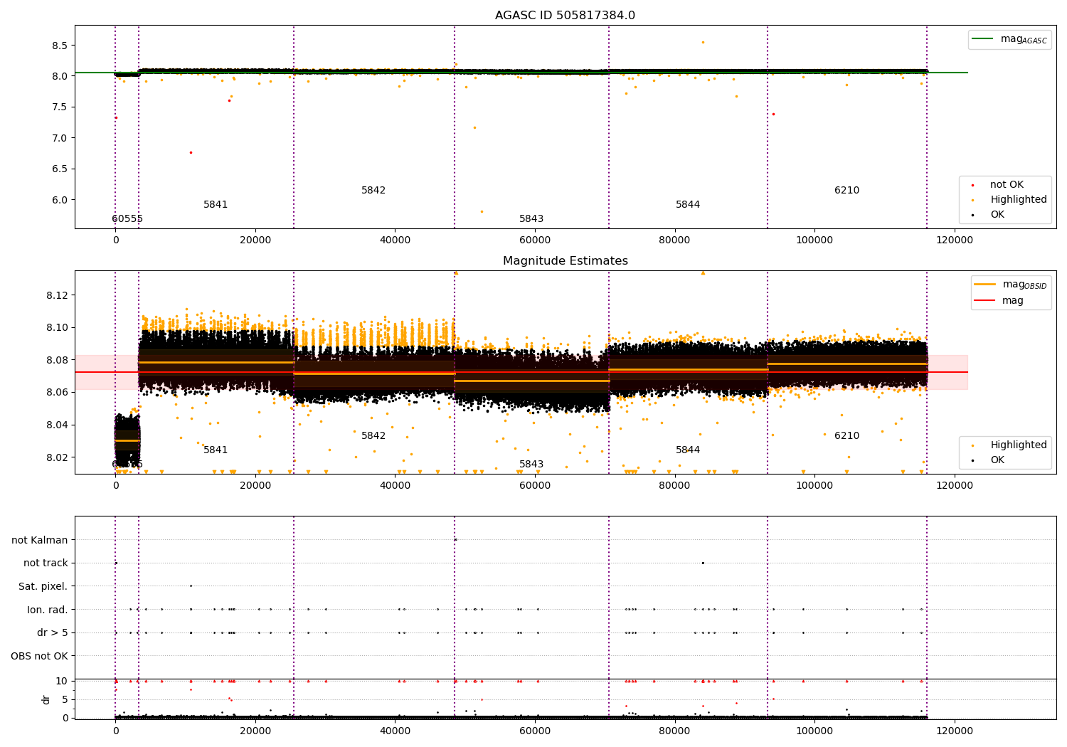Click y-axis tick 6.5 on the top plot
The width and height of the screenshot is (1067, 747).
click(x=60, y=169)
